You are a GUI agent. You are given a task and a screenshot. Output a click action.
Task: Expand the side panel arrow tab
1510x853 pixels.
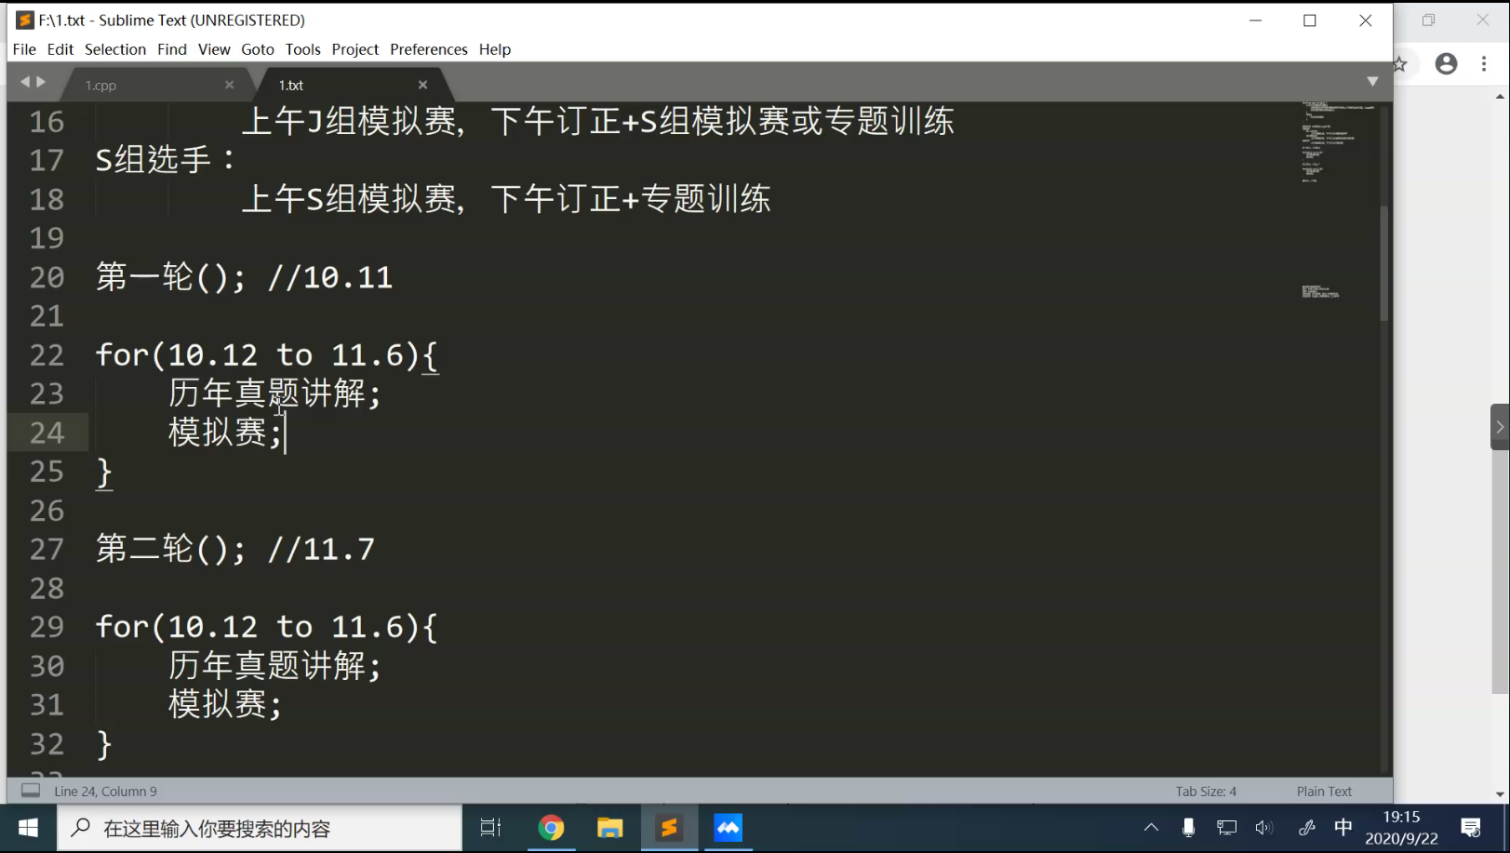coord(1499,427)
